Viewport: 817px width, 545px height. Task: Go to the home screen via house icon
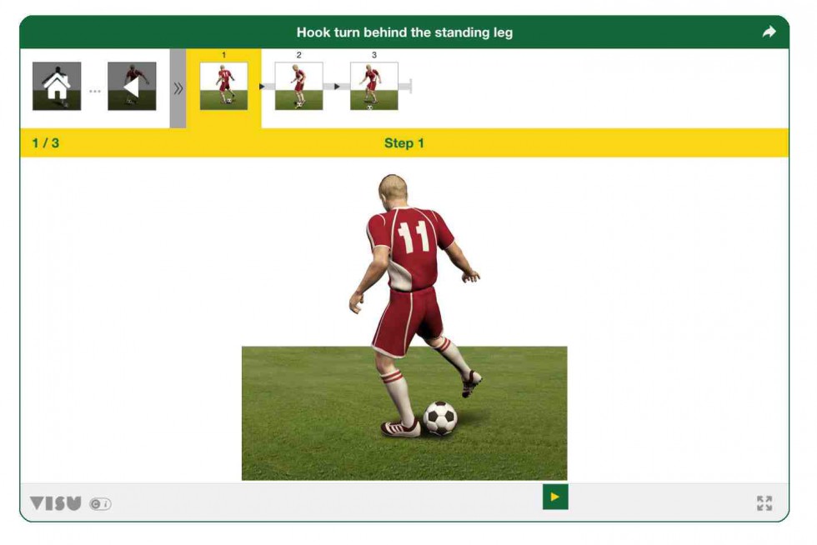pyautogui.click(x=57, y=86)
